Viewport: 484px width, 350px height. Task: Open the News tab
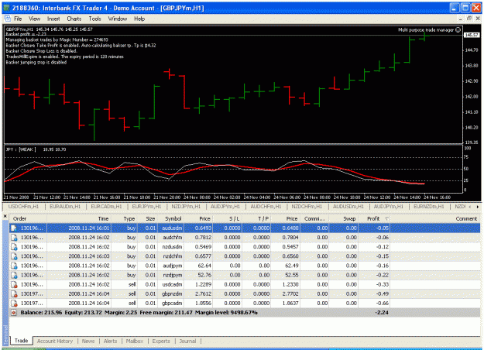(88, 341)
